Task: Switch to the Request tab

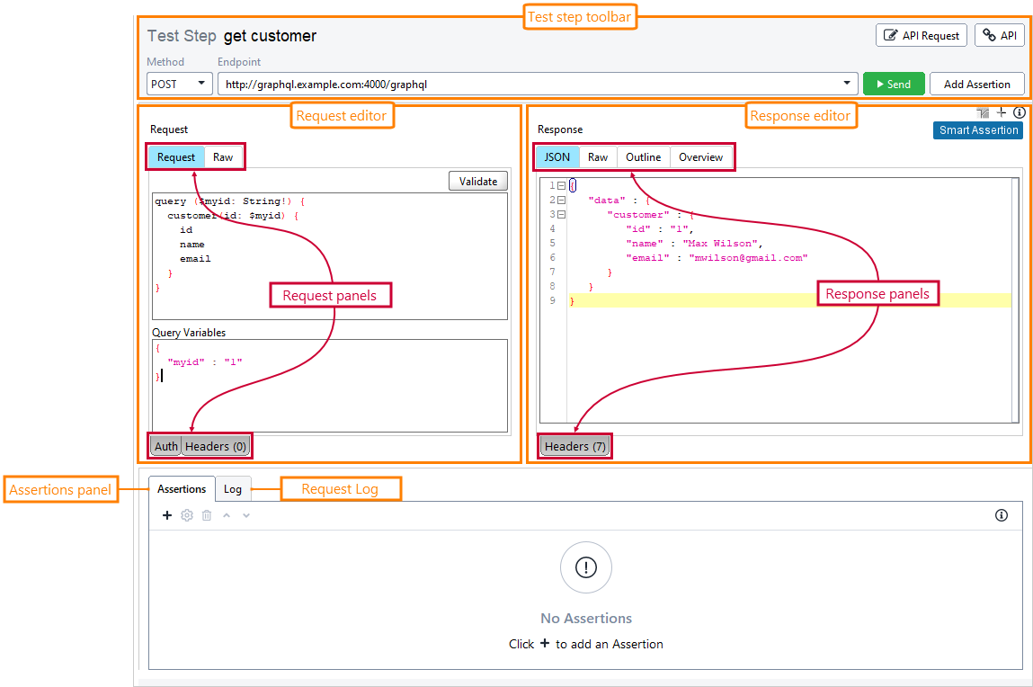Action: (x=176, y=156)
